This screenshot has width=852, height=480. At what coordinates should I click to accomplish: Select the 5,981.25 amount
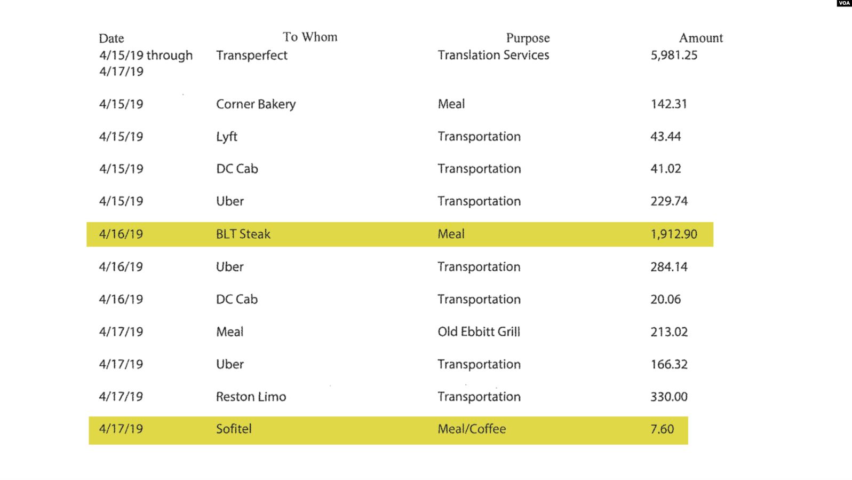tap(674, 55)
